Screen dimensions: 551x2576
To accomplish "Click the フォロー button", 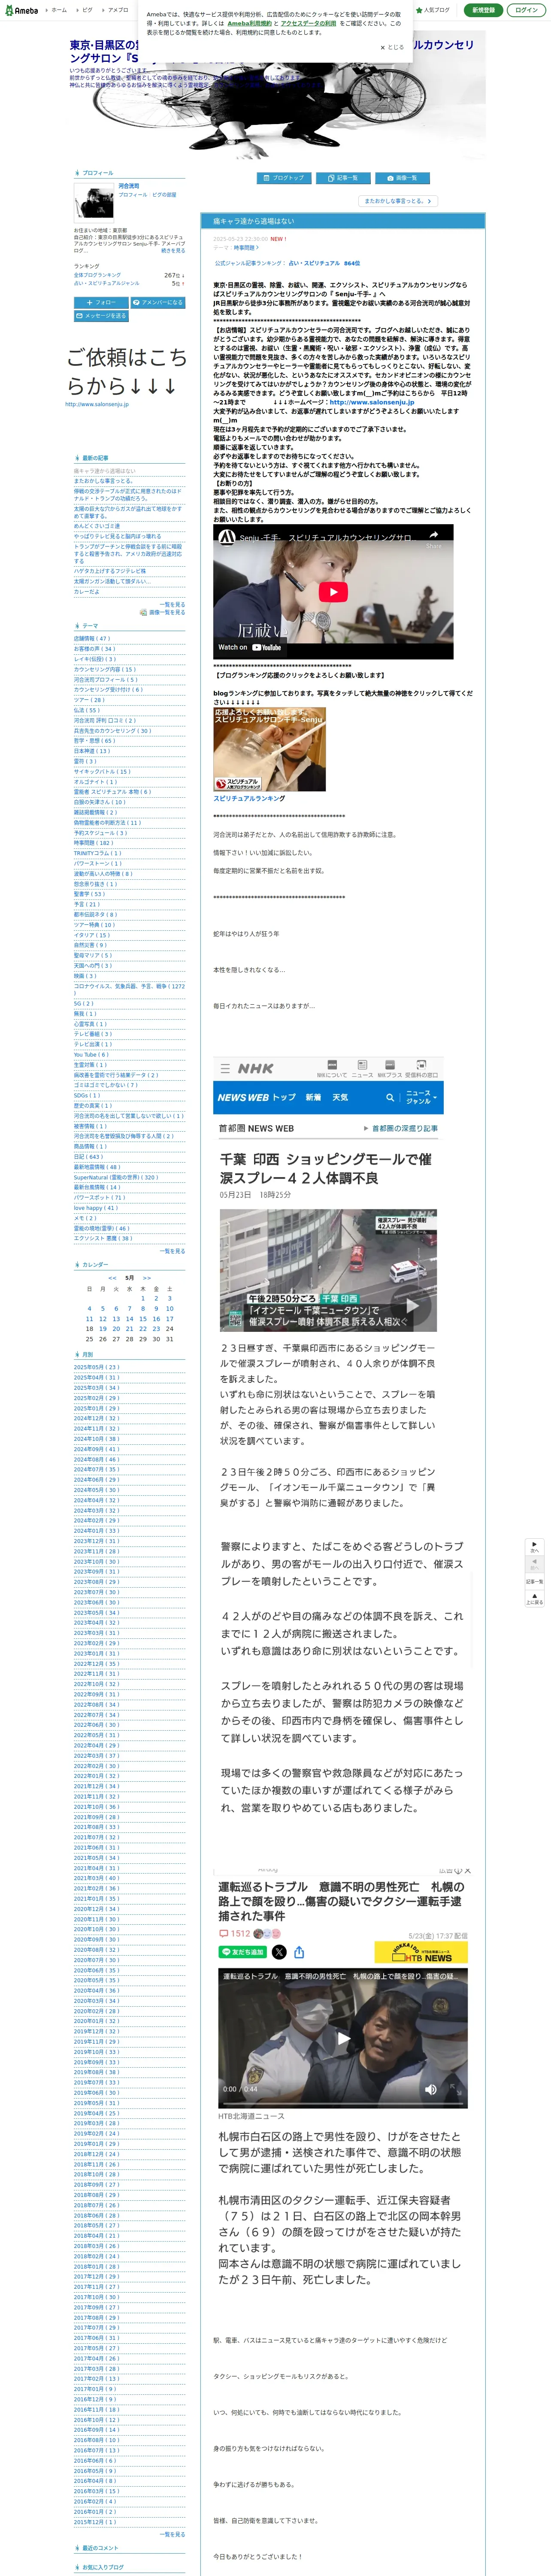I will [101, 302].
